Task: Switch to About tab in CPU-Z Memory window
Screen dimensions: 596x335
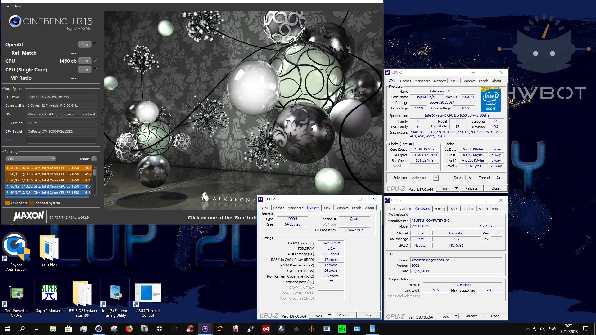Action: pyautogui.click(x=369, y=208)
